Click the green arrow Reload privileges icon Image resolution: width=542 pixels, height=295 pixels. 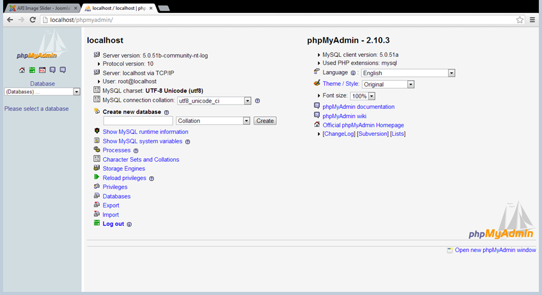[97, 177]
